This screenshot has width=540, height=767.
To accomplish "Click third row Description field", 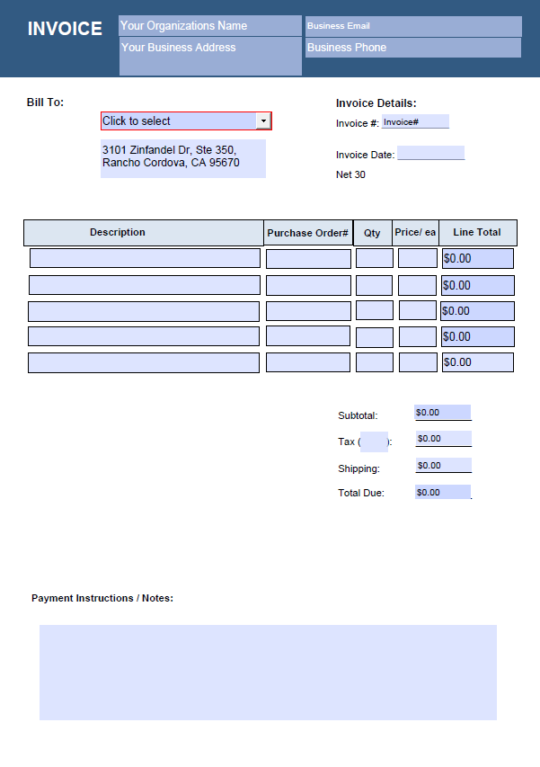I will (144, 311).
